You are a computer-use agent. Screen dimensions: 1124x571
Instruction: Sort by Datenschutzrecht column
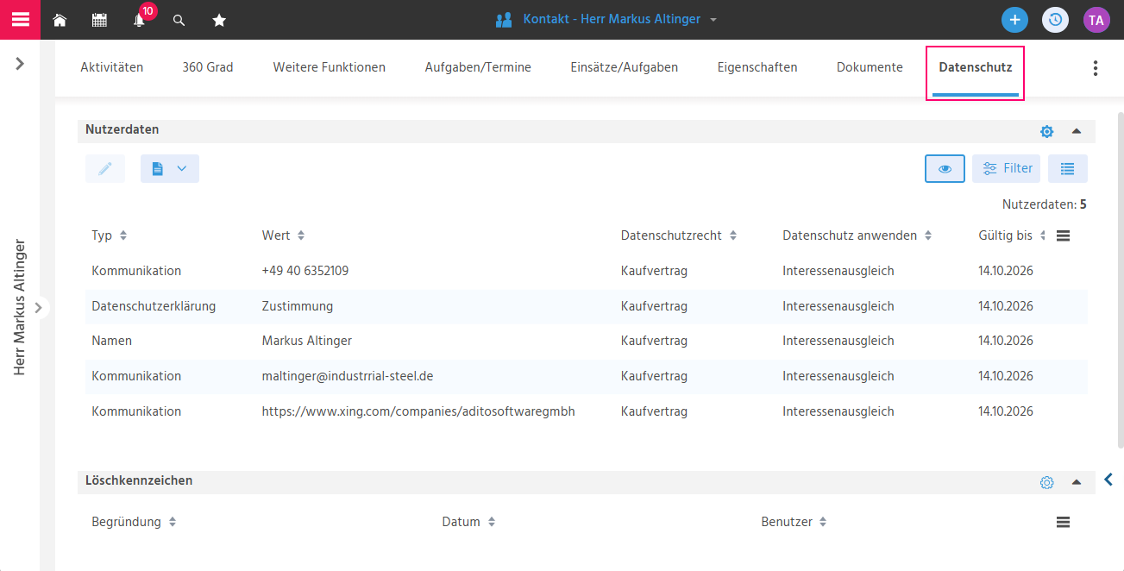[732, 235]
